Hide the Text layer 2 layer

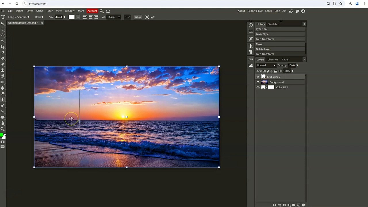coord(258,77)
